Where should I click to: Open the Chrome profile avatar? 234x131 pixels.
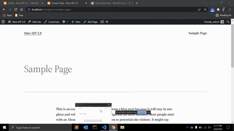coord(224,9)
